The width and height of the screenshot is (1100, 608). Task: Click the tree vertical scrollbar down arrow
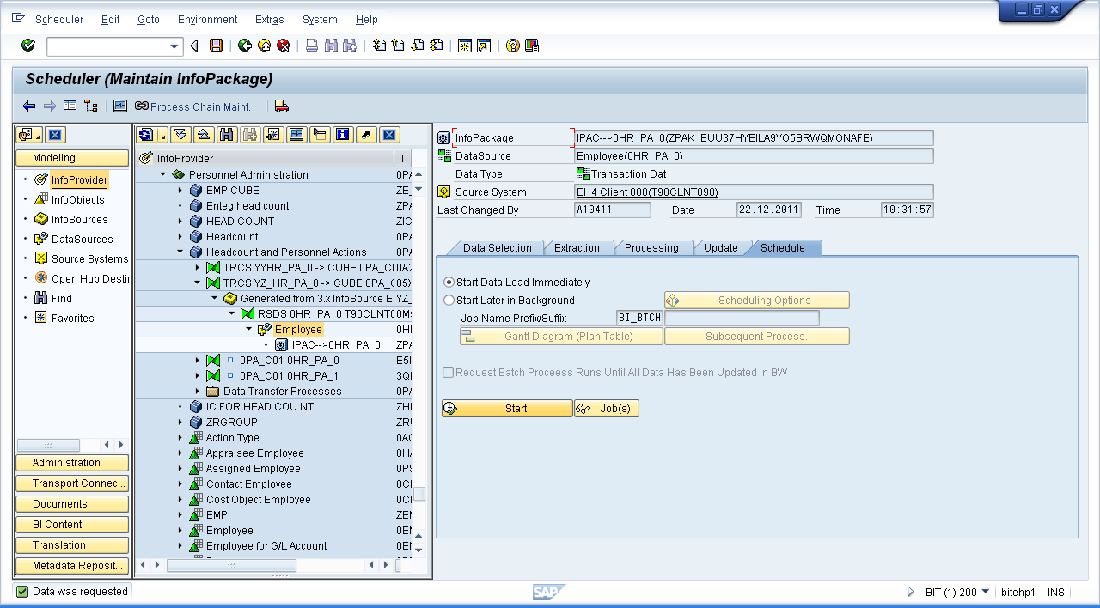(x=419, y=549)
